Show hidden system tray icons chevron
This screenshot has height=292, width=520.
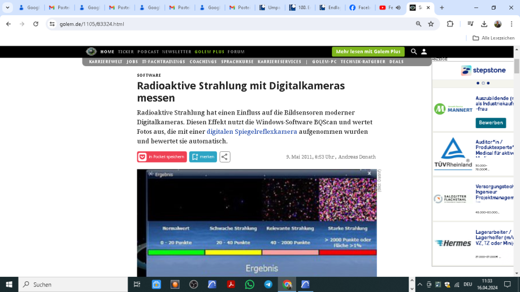419,285
